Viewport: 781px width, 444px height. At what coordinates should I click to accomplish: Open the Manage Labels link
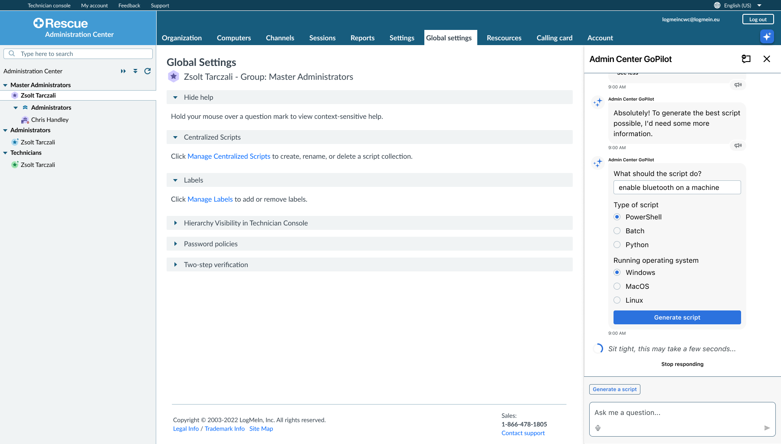[210, 199]
